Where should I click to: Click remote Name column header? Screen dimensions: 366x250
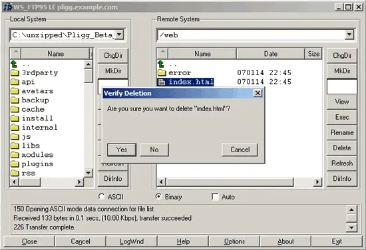(202, 54)
